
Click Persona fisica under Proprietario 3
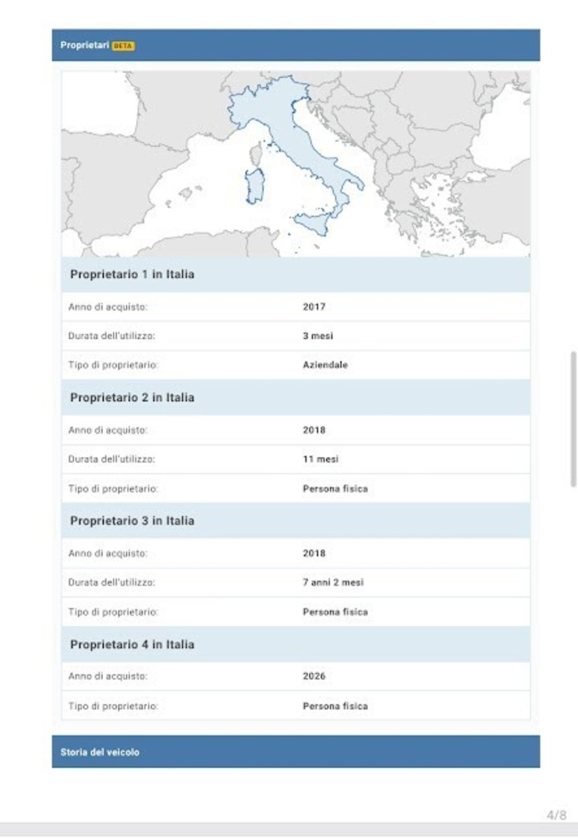tap(335, 612)
